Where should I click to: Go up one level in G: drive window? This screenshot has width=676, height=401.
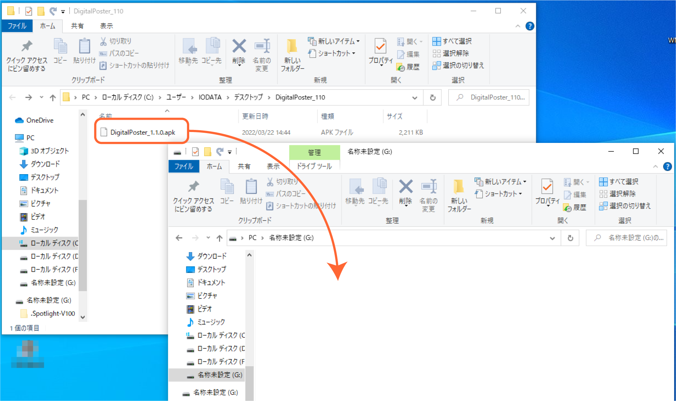tap(219, 238)
